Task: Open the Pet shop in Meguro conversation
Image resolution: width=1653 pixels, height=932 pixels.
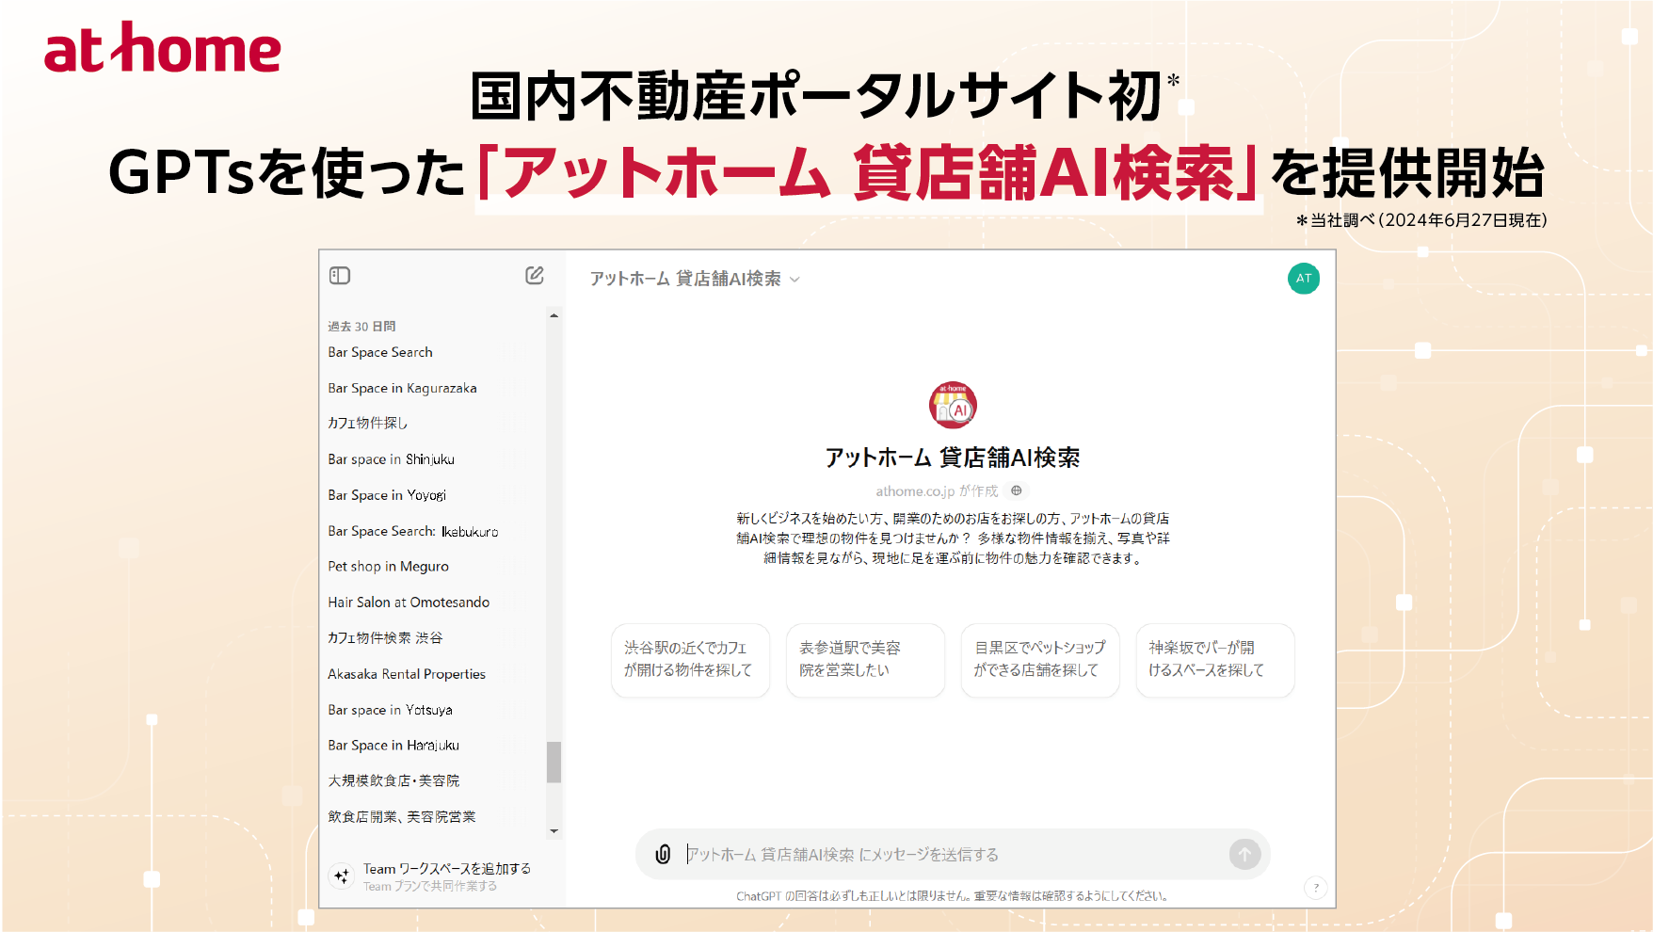Action: click(x=387, y=566)
